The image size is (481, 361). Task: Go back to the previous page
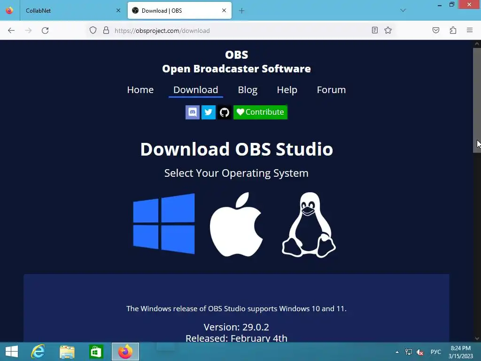tap(11, 31)
